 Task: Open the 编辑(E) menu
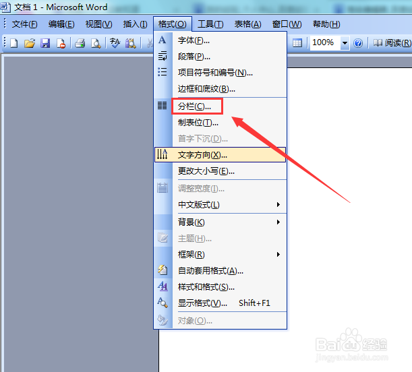61,24
